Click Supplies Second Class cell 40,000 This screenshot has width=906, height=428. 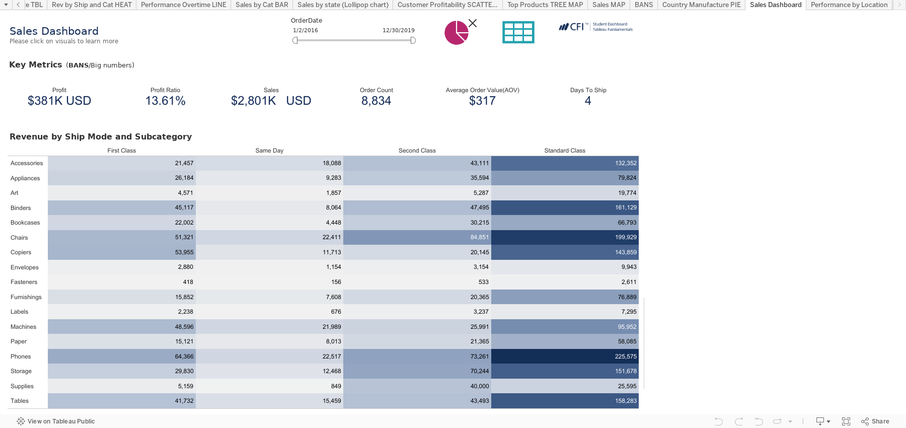tap(417, 386)
